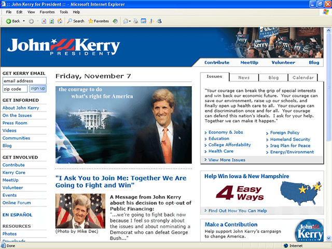Click View More Issues link
The height and width of the screenshot is (249, 332).
(227, 160)
